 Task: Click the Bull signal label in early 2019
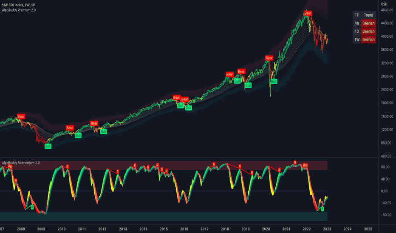[x=248, y=85]
